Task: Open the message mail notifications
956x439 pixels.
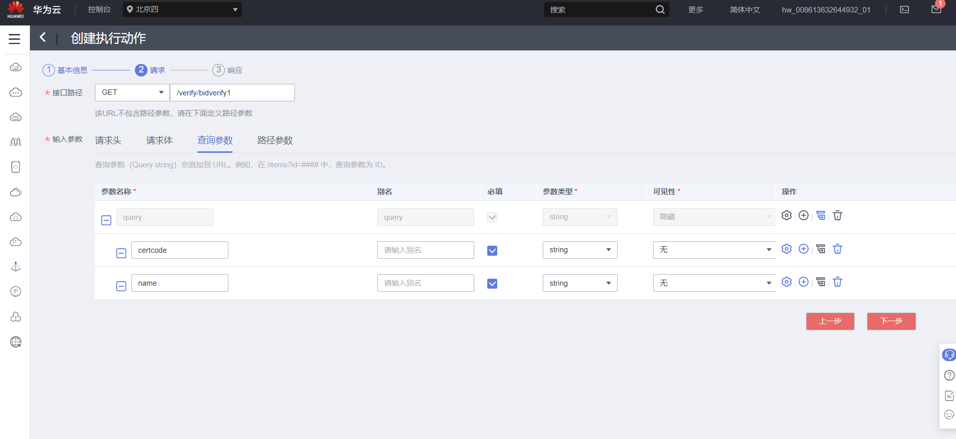Action: (x=937, y=9)
